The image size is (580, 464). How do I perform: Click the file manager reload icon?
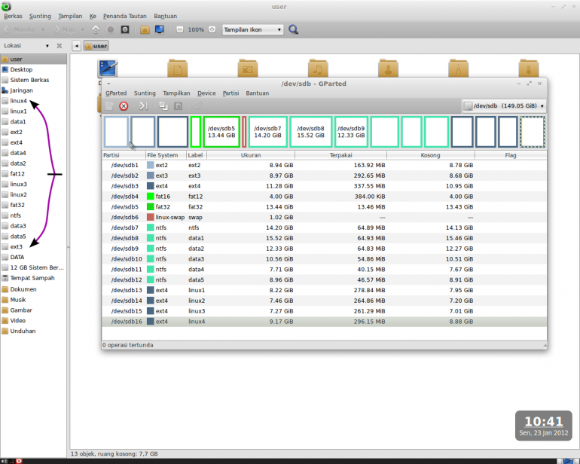[125, 29]
